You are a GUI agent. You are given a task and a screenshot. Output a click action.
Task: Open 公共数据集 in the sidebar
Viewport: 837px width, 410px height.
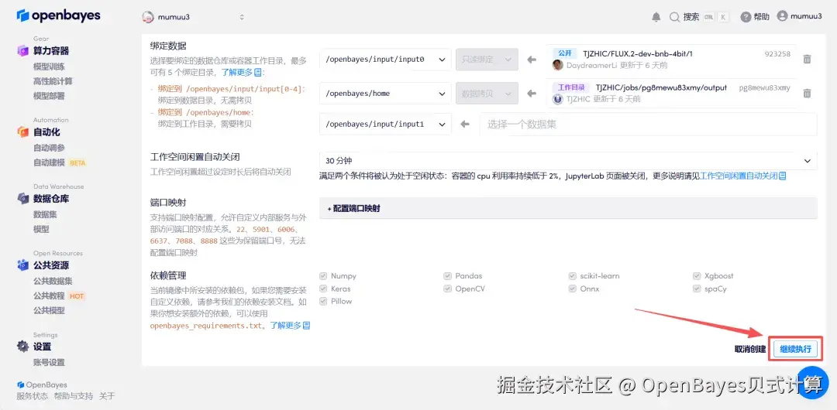(53, 282)
